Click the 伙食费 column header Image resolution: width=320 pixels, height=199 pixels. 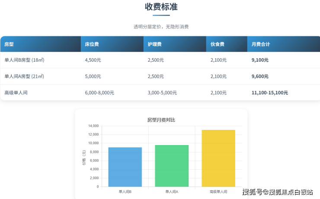click(x=217, y=44)
